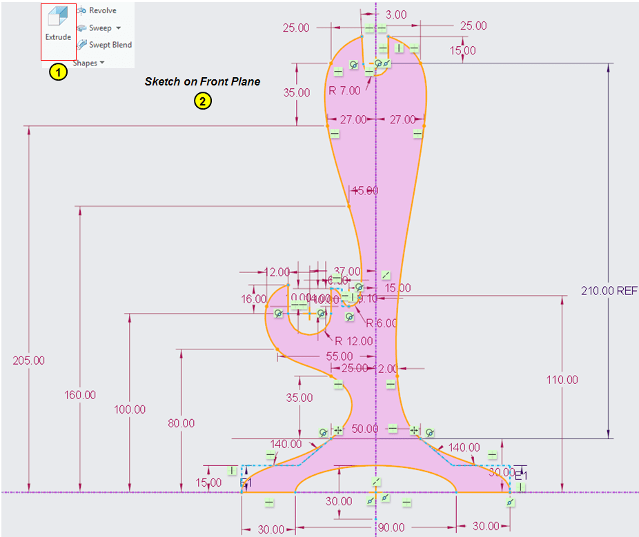639x537 pixels.
Task: Select the 110.00 dimension on right
Action: click(x=562, y=380)
